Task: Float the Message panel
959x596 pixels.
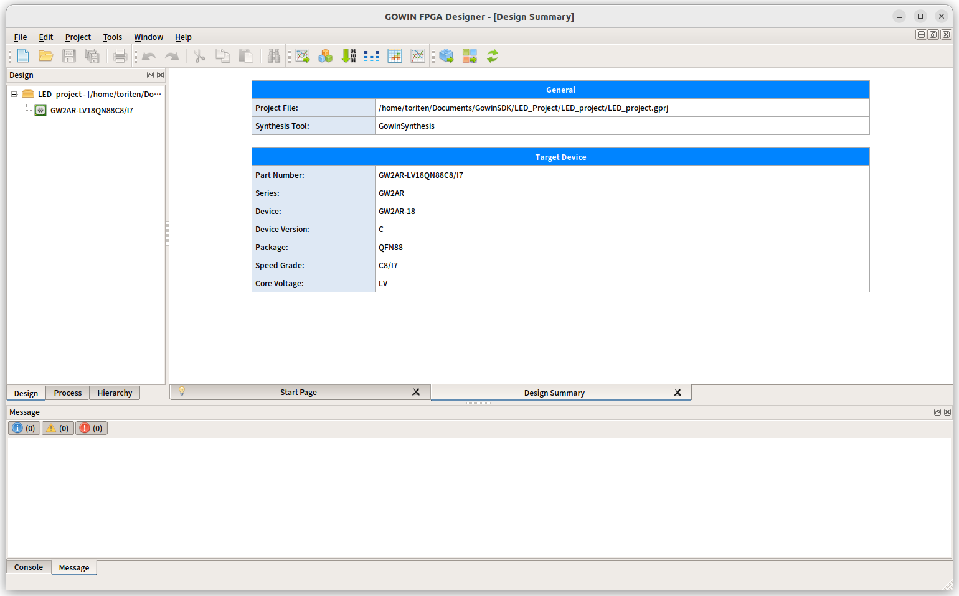Action: (937, 412)
